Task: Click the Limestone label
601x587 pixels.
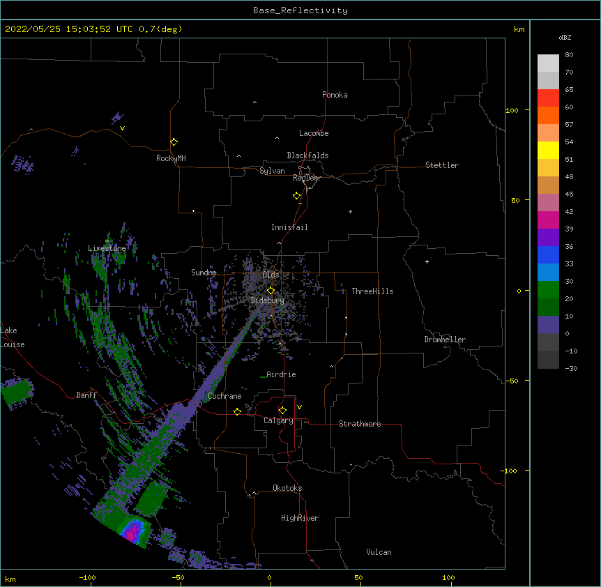Action: tap(107, 248)
